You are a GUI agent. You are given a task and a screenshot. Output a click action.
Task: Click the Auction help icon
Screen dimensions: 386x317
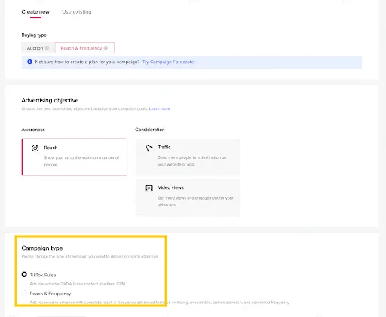[47, 48]
